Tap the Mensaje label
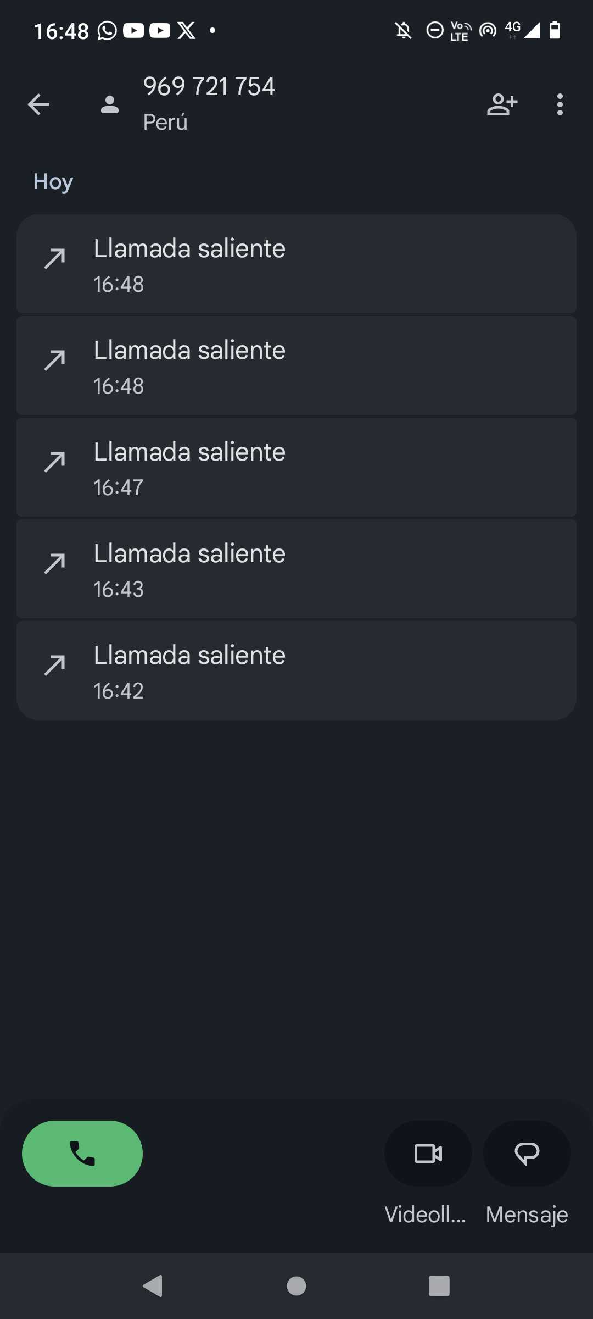 [x=527, y=1215]
